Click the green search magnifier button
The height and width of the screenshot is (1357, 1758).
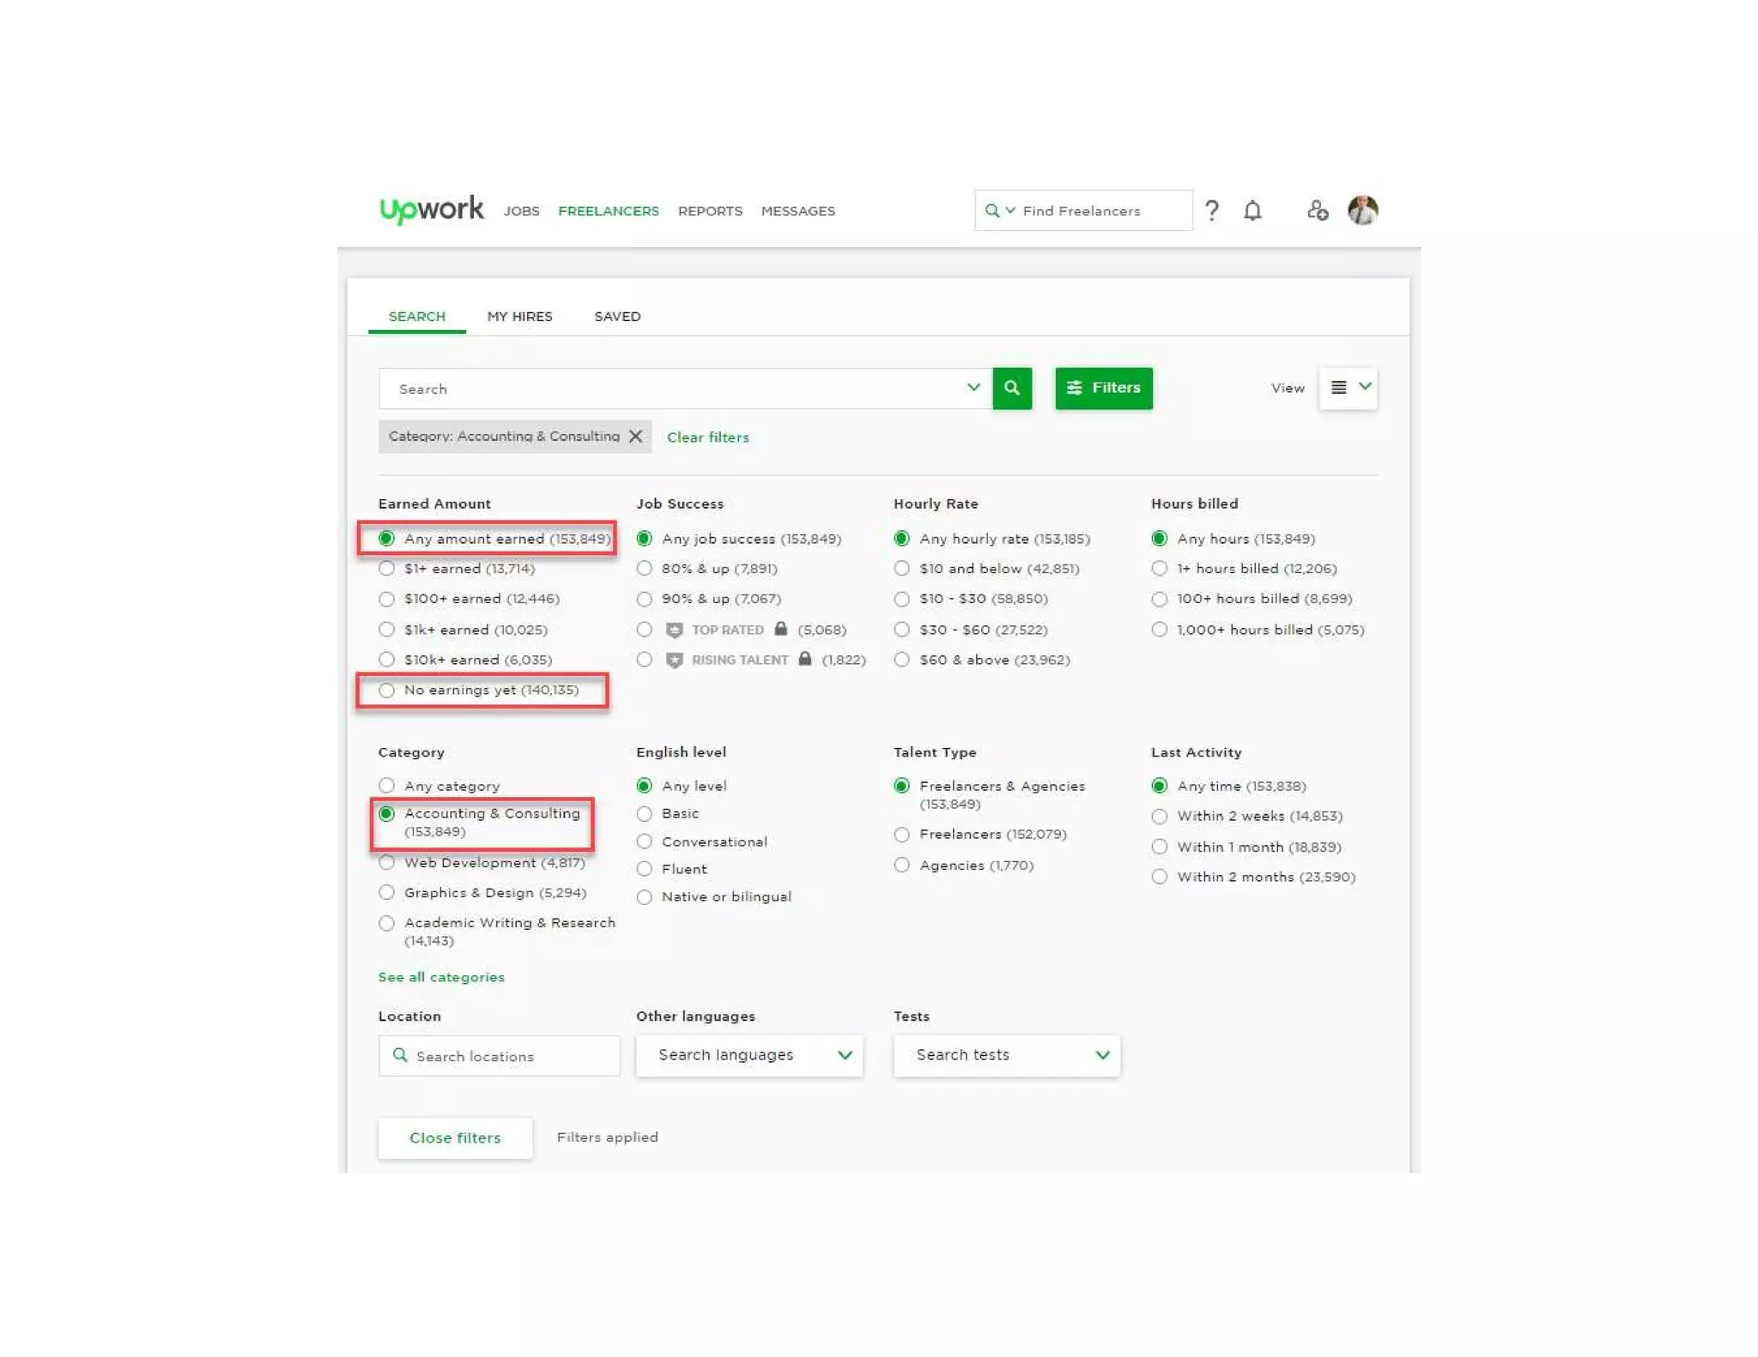1012,388
